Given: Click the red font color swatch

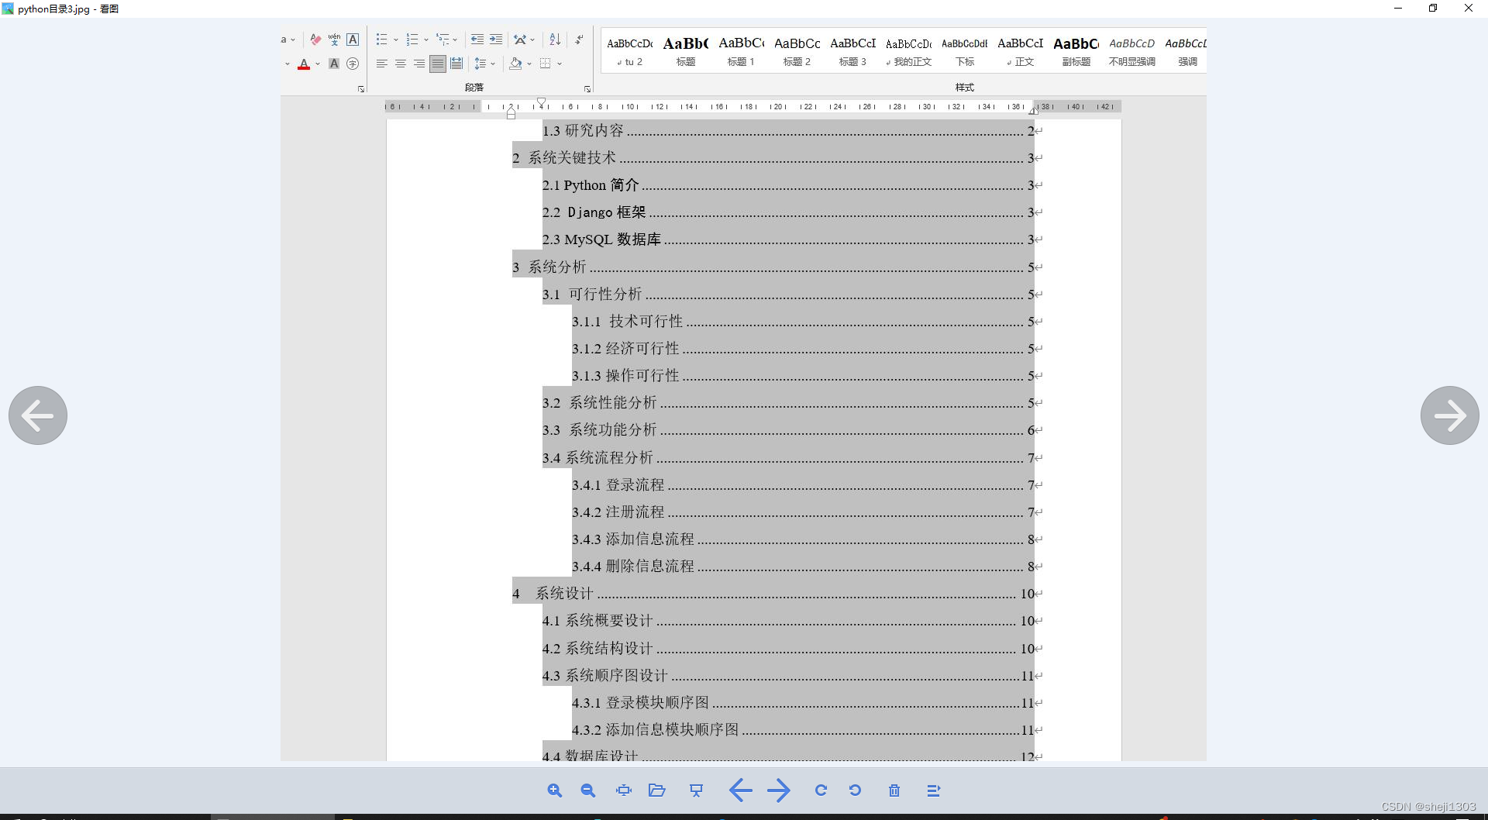Looking at the screenshot, I should 305,68.
